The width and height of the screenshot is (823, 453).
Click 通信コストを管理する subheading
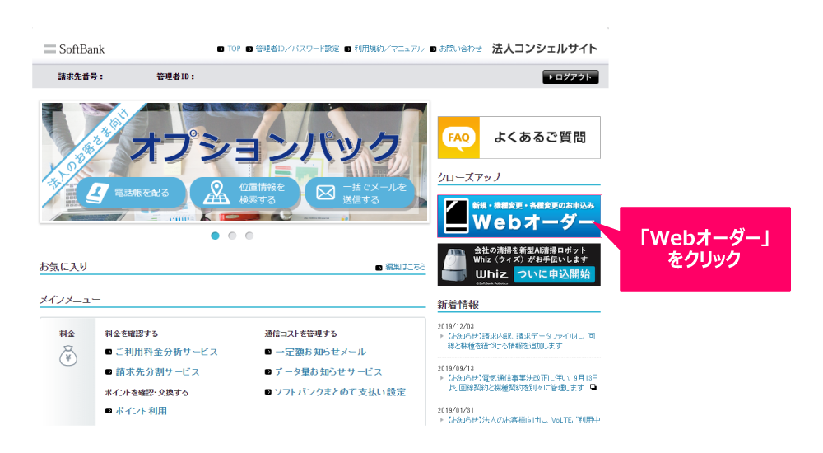coord(300,334)
